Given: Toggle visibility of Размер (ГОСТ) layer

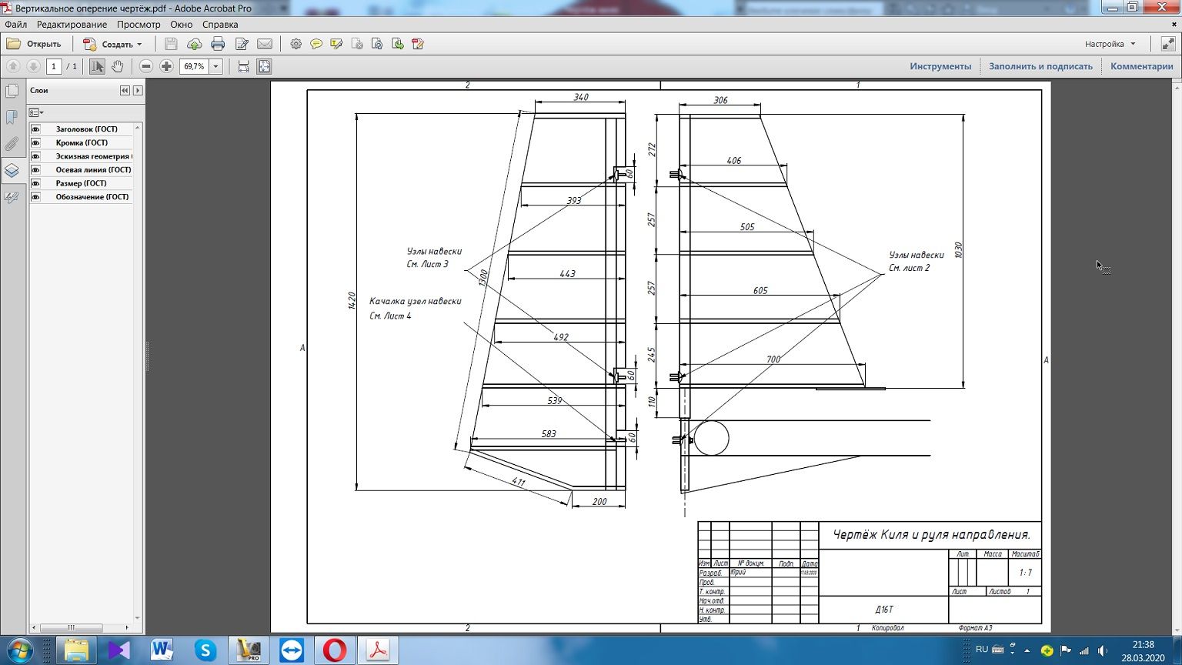Looking at the screenshot, I should (35, 183).
